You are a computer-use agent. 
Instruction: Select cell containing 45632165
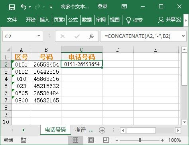point(46,100)
